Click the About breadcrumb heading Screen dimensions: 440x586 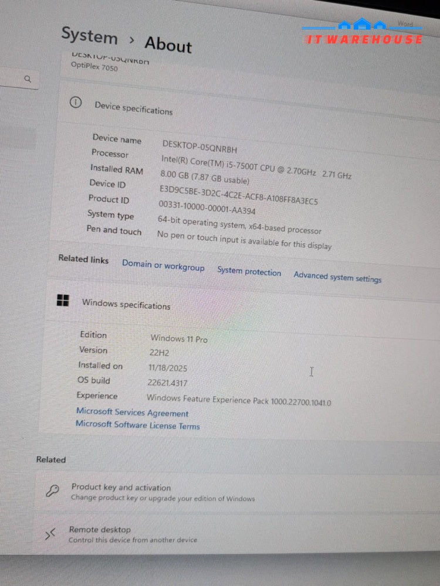point(168,45)
